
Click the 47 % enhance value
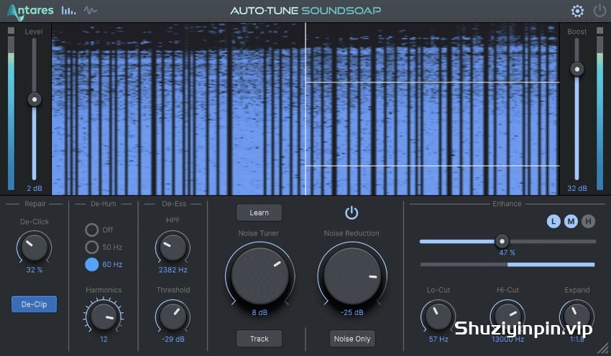pyautogui.click(x=507, y=253)
